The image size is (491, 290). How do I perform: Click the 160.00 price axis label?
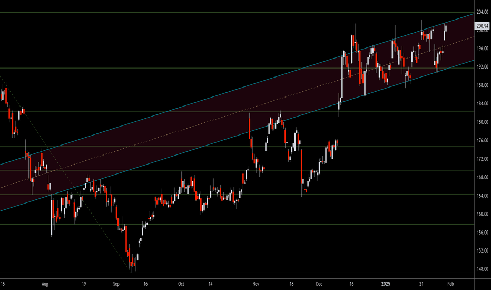coord(482,214)
